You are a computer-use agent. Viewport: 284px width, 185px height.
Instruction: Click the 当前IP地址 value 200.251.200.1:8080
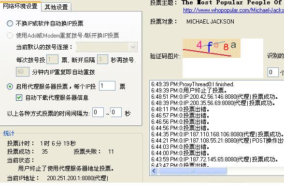(x=77, y=178)
